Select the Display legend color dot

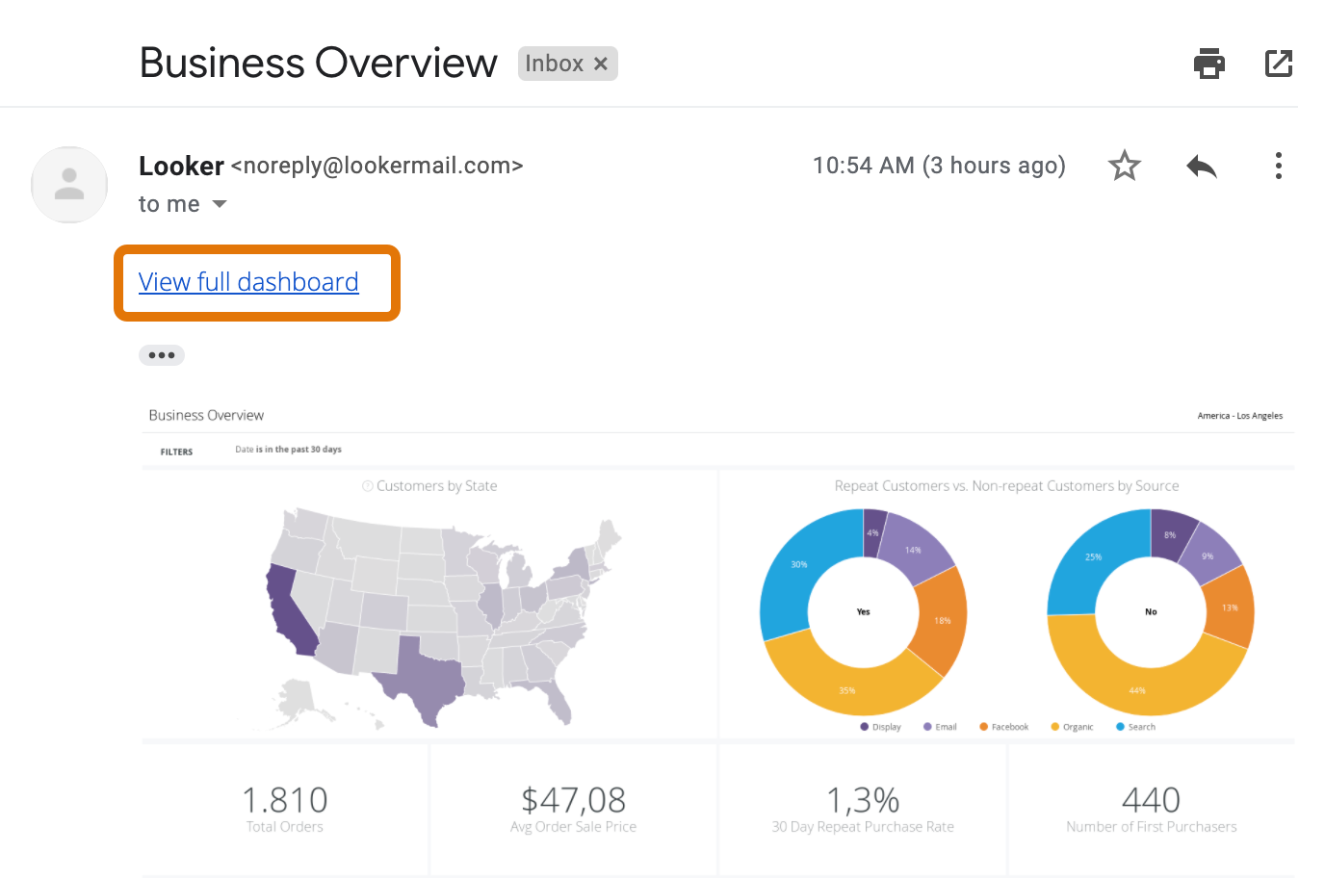864,726
